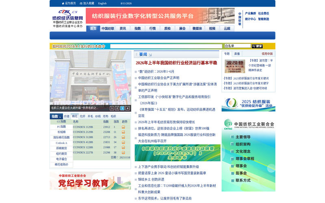Screen dimensions: 325x203
Task: Click the 党纪学习教育 banner
Action: (90, 181)
